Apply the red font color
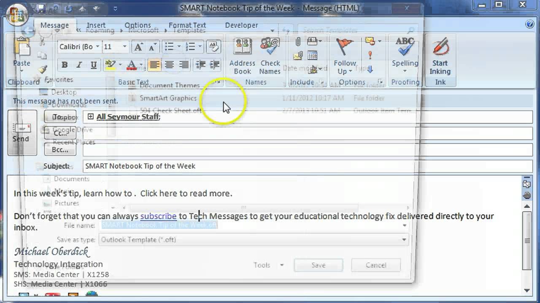The image size is (540, 303). pos(132,65)
